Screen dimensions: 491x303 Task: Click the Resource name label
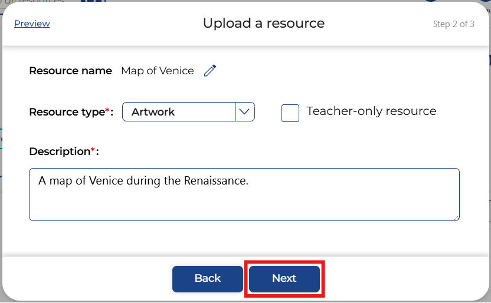[x=70, y=71]
